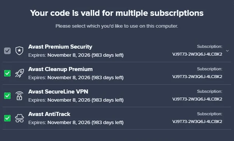Toggle the greyed Avast Premium Security checkbox
This screenshot has width=234, height=141.
tap(7, 51)
